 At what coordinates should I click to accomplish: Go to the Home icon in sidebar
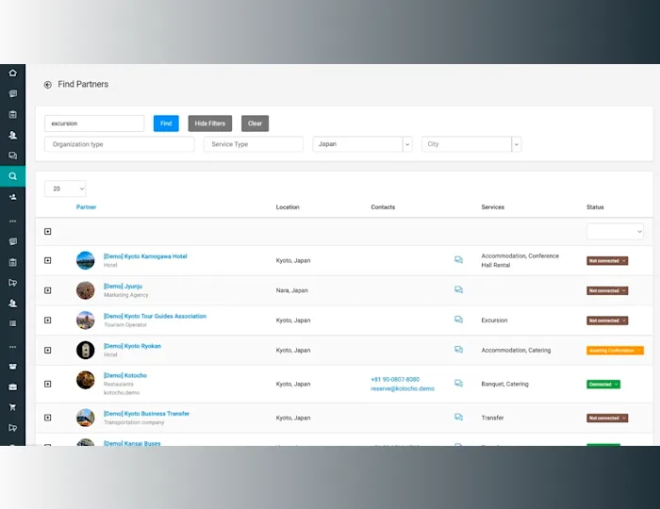point(12,74)
